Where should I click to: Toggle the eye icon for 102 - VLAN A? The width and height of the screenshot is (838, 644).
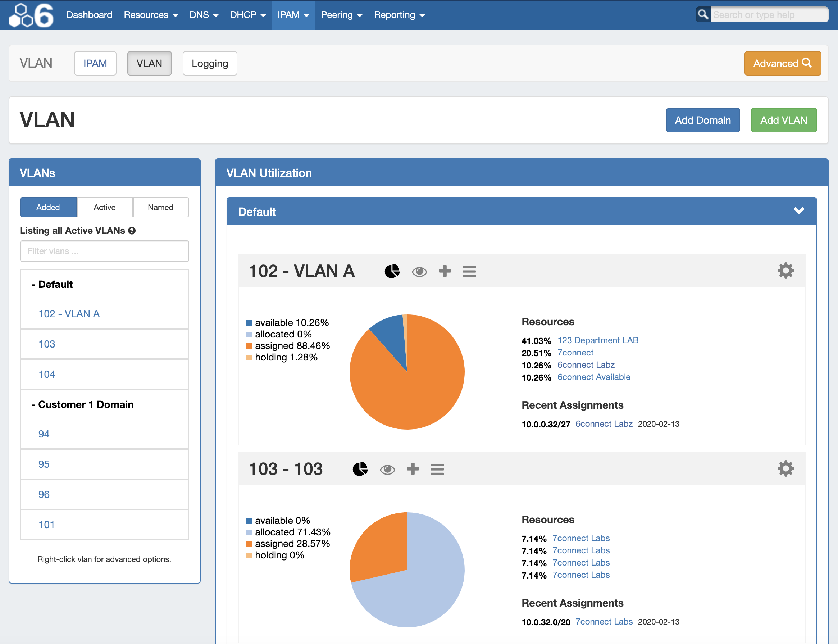pyautogui.click(x=419, y=272)
